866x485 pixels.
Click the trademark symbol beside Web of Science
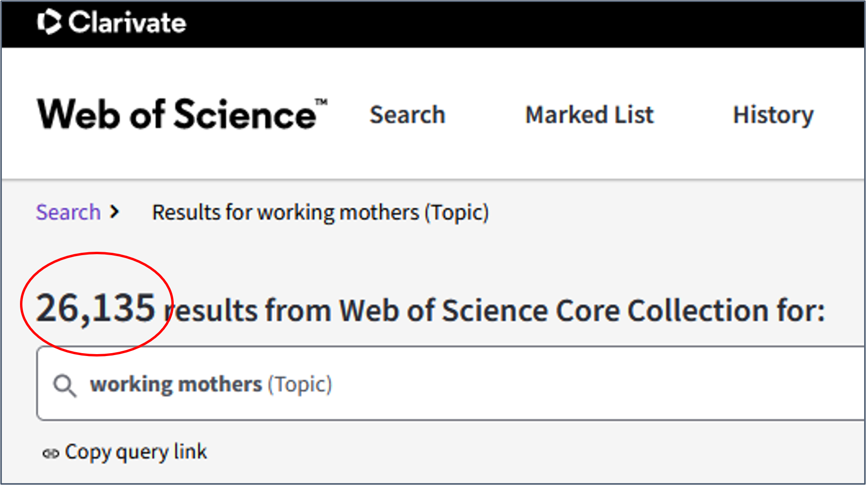pyautogui.click(x=321, y=102)
